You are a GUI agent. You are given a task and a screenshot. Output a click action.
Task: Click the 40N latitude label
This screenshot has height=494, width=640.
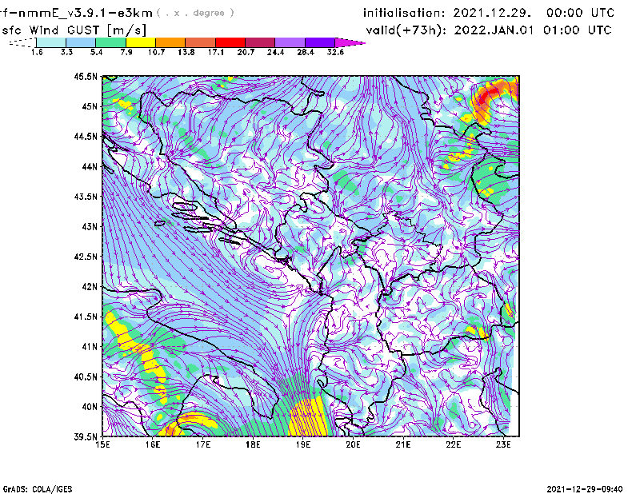tap(90, 407)
